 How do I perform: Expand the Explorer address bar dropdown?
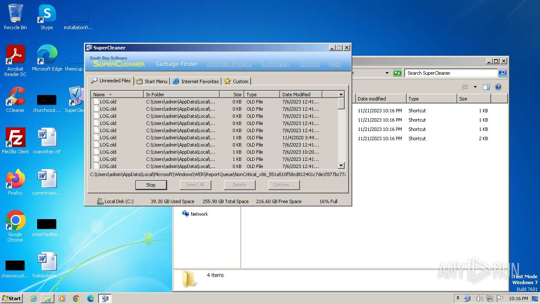(387, 73)
